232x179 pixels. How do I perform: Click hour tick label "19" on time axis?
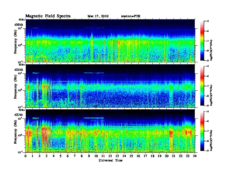click(x=159, y=156)
